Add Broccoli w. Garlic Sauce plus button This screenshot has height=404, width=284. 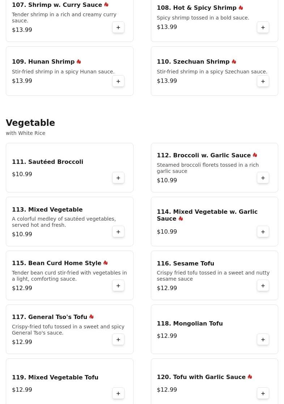263,178
